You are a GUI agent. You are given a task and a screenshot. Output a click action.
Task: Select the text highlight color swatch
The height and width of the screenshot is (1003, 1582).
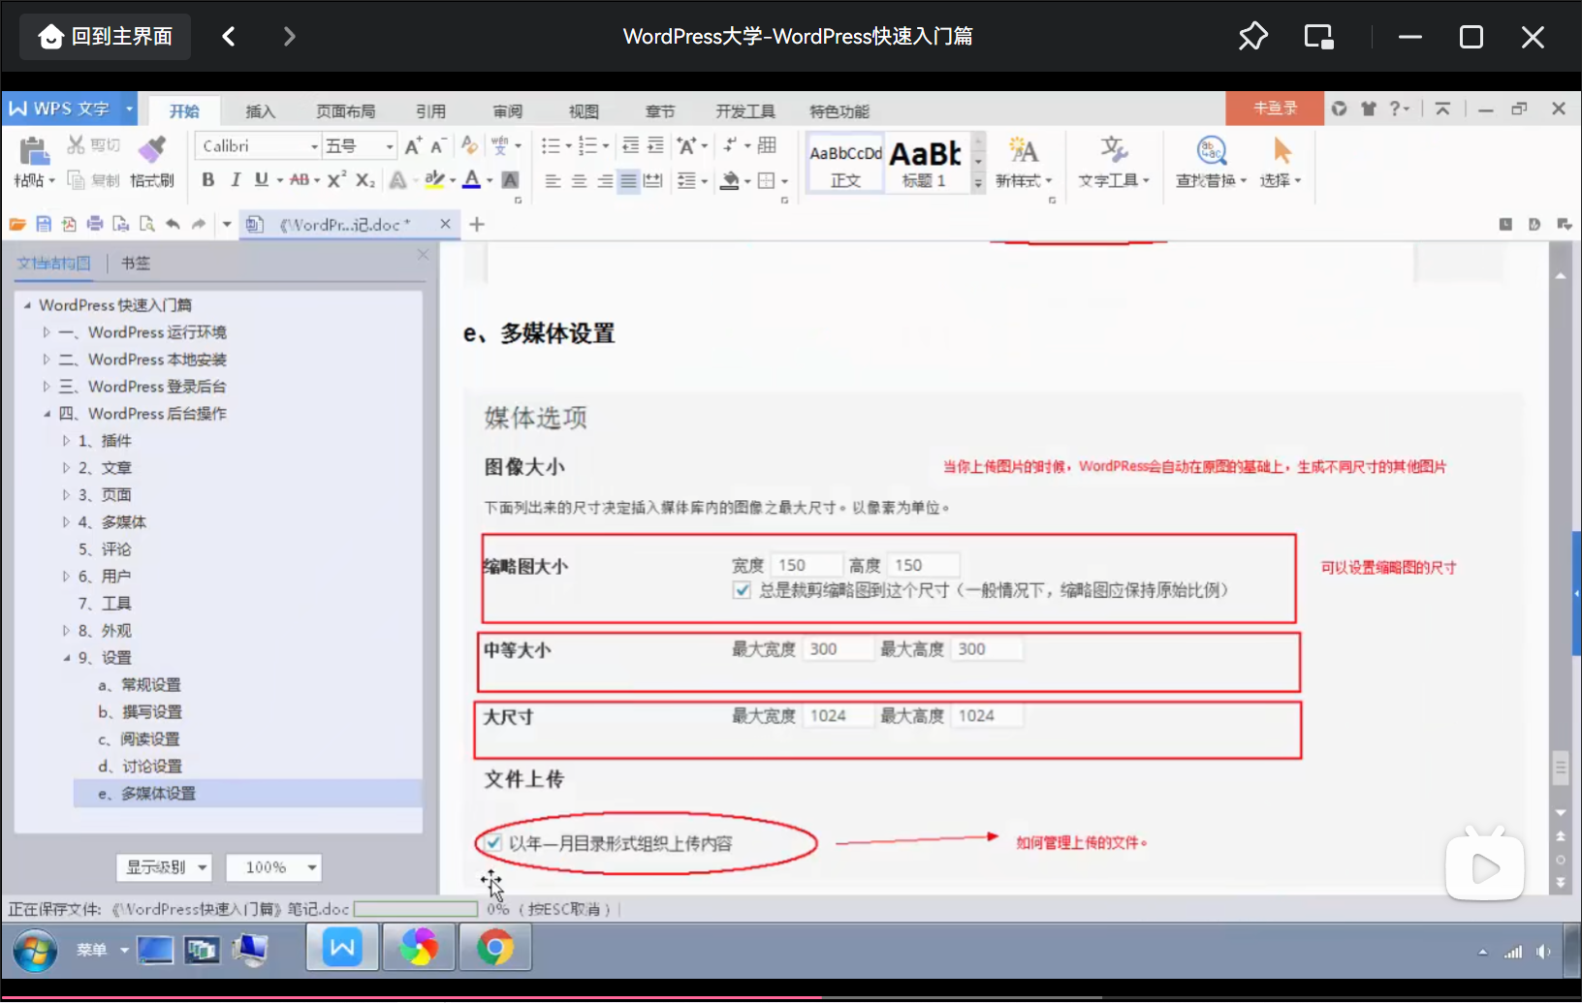[434, 179]
